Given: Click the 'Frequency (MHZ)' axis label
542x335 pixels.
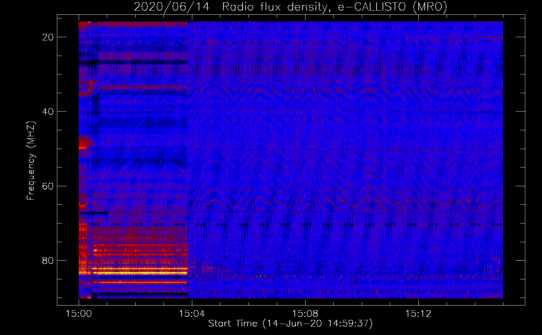Looking at the screenshot, I should (x=31, y=161).
